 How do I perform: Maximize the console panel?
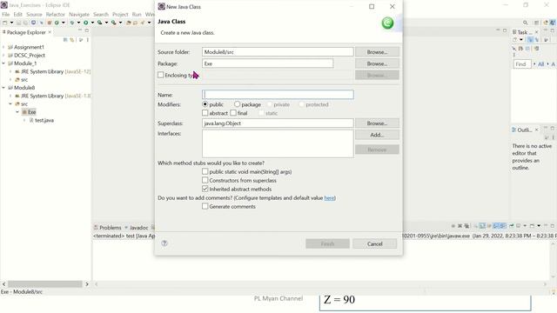[553, 226]
